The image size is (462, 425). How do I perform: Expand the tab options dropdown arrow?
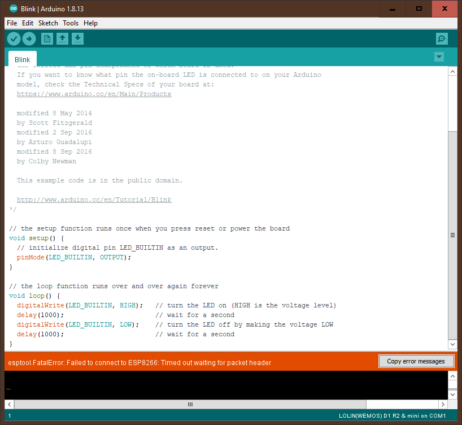point(439,57)
